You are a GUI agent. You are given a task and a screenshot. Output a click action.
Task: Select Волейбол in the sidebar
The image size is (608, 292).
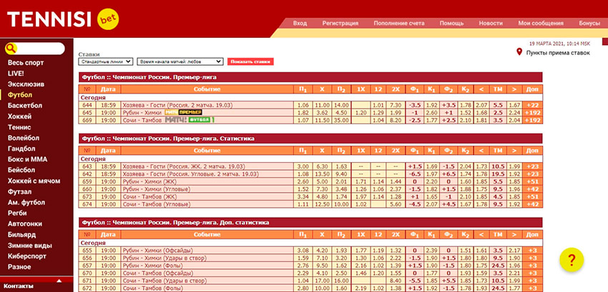click(x=24, y=138)
